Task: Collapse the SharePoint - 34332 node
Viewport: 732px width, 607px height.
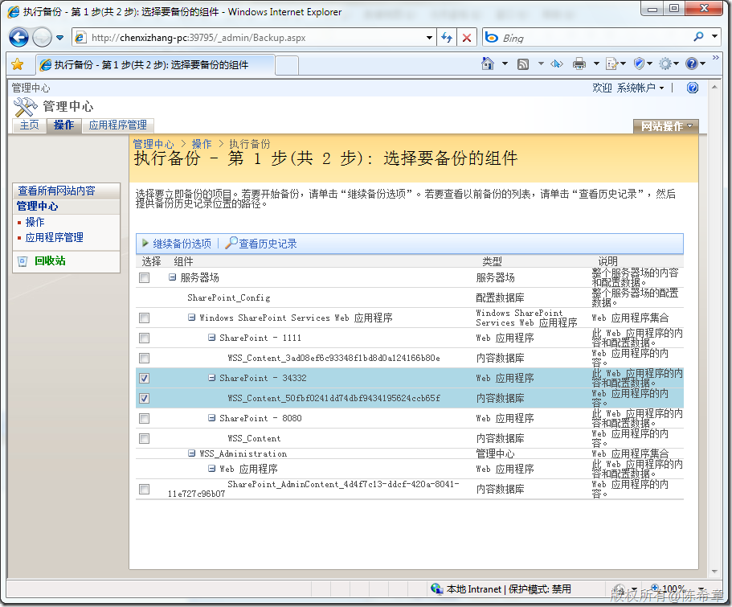Action: click(212, 378)
